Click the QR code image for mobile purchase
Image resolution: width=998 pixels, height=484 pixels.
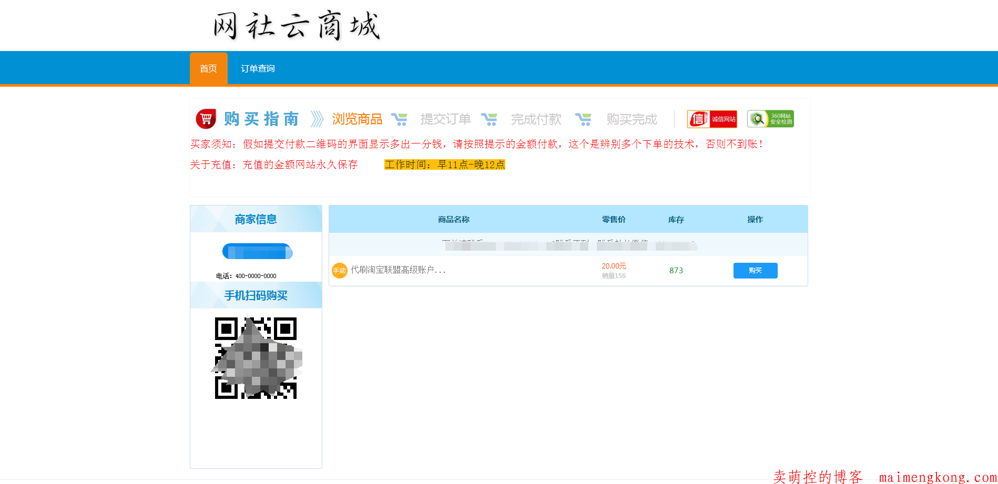click(x=256, y=358)
